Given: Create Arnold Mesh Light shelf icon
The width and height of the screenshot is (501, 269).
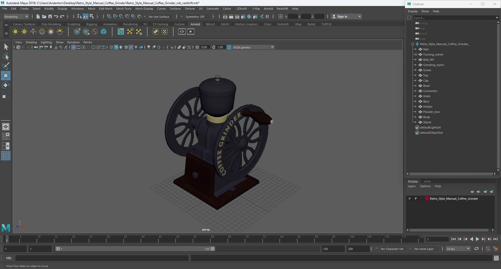Looking at the screenshot, I should (x=24, y=32).
